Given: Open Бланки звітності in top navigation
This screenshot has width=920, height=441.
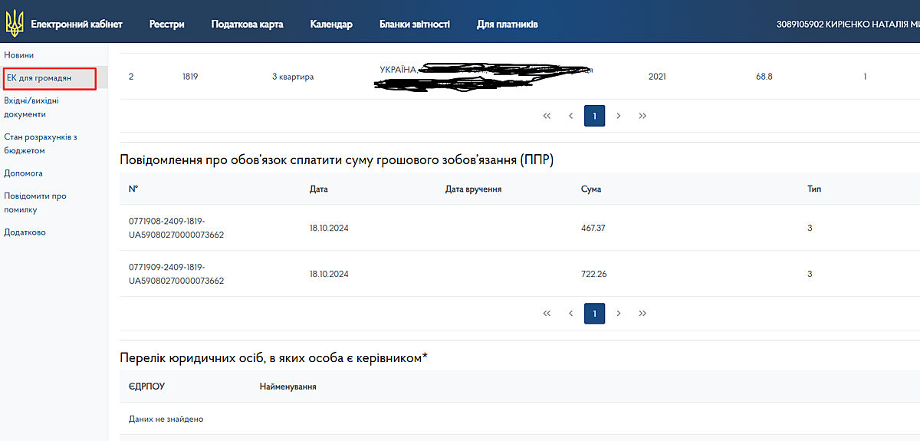Looking at the screenshot, I should pyautogui.click(x=414, y=25).
